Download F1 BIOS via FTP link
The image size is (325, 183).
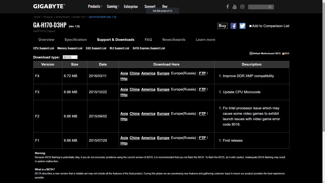click(x=202, y=138)
